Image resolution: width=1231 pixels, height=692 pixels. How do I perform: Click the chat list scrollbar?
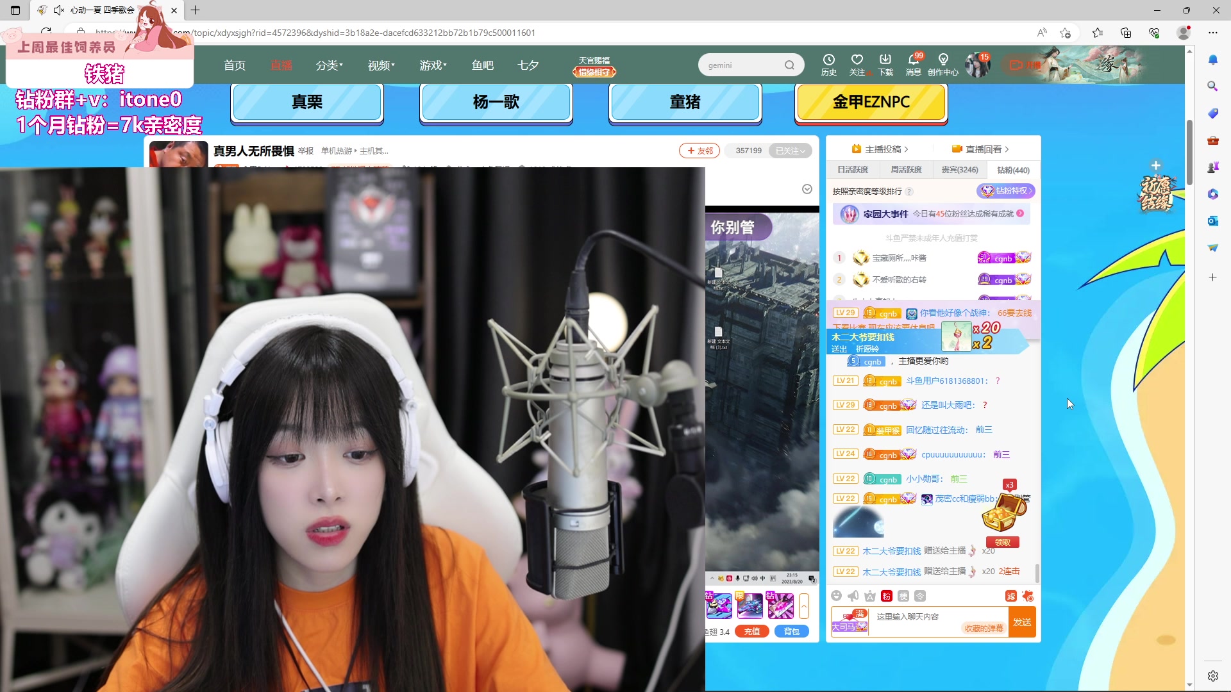(x=1037, y=572)
